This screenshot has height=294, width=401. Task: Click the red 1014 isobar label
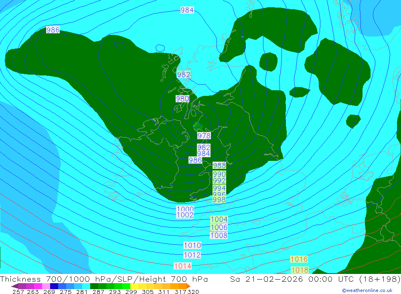pos(182,266)
